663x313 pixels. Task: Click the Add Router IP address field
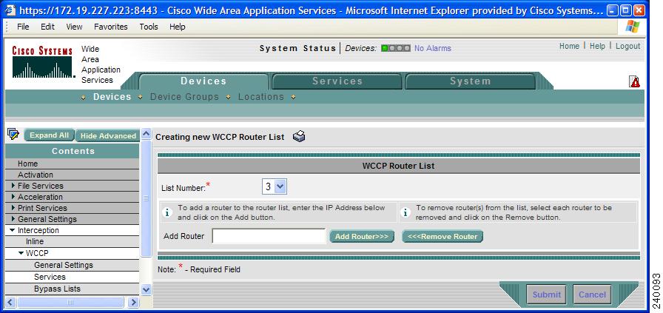269,236
